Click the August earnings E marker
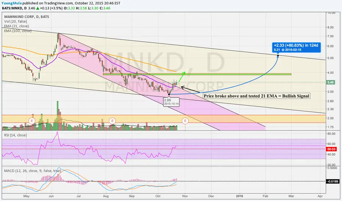Viewport: 342px width, 201px height. coord(112,121)
